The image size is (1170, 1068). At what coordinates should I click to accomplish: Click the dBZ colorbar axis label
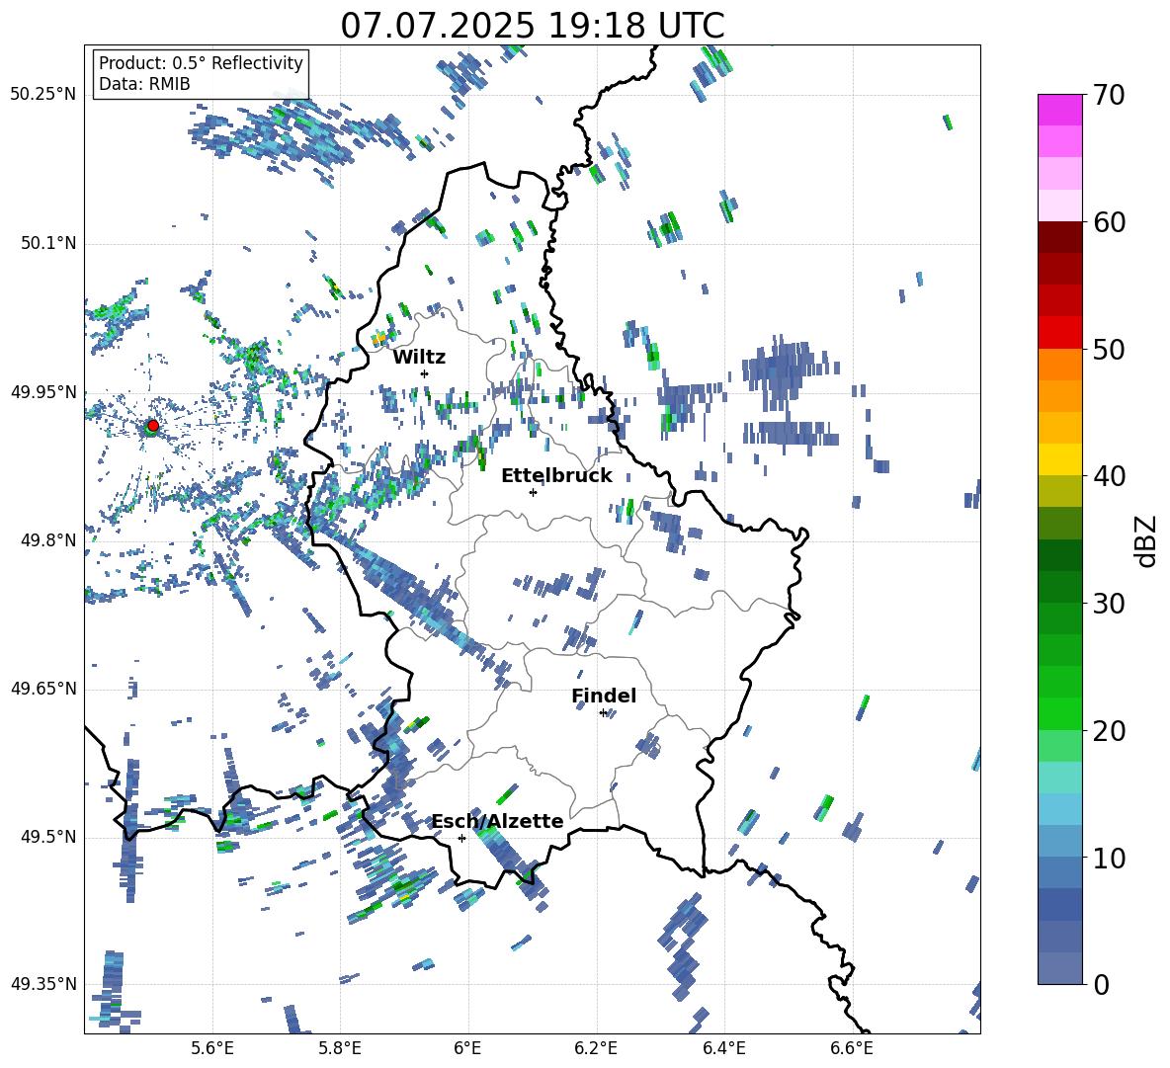click(1147, 541)
